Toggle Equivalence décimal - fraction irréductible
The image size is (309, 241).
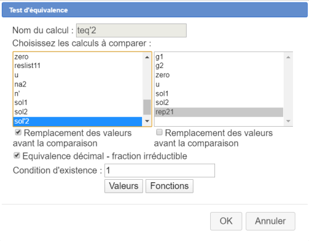[x=17, y=155]
